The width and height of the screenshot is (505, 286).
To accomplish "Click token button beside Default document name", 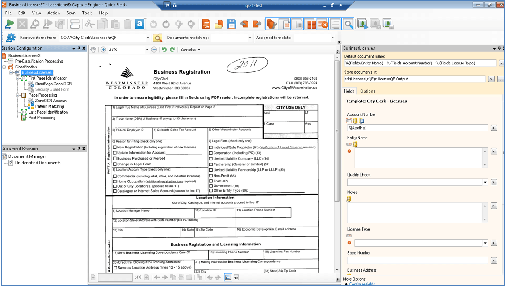I will pyautogui.click(x=501, y=63).
